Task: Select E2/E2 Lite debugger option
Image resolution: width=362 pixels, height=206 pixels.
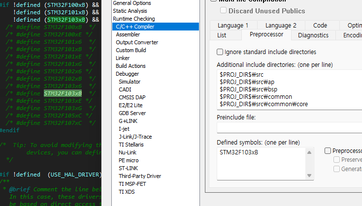Action: pos(131,105)
